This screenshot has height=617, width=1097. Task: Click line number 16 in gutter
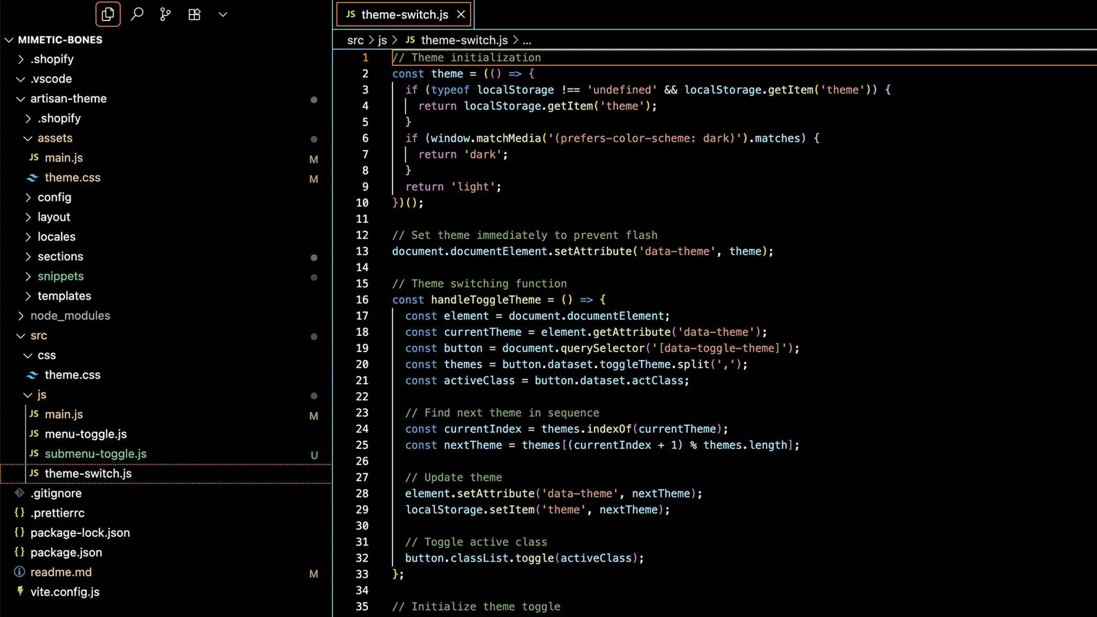click(x=362, y=300)
